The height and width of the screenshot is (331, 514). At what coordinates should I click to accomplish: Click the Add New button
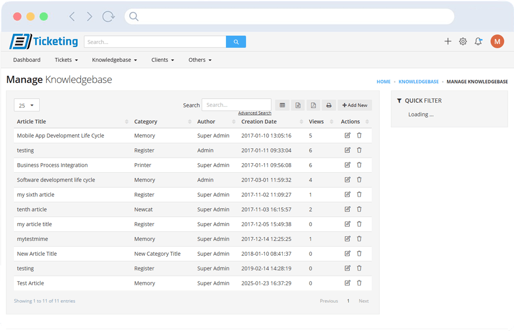pos(354,105)
